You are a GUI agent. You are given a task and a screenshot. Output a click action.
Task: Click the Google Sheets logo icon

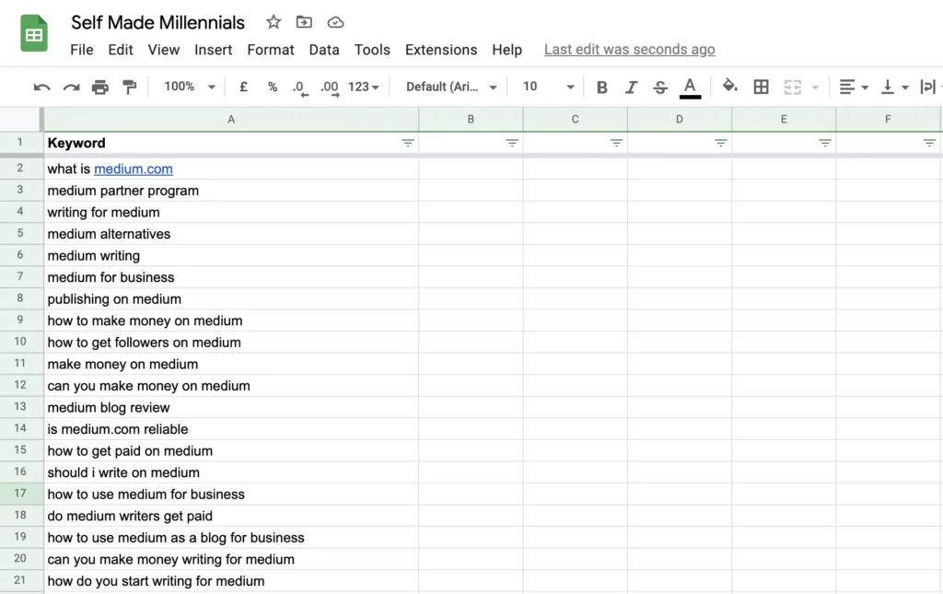tap(33, 33)
